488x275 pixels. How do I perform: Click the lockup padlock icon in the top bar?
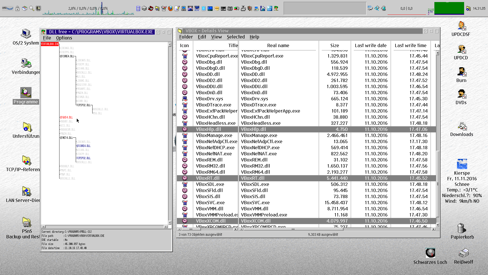pos(17,8)
